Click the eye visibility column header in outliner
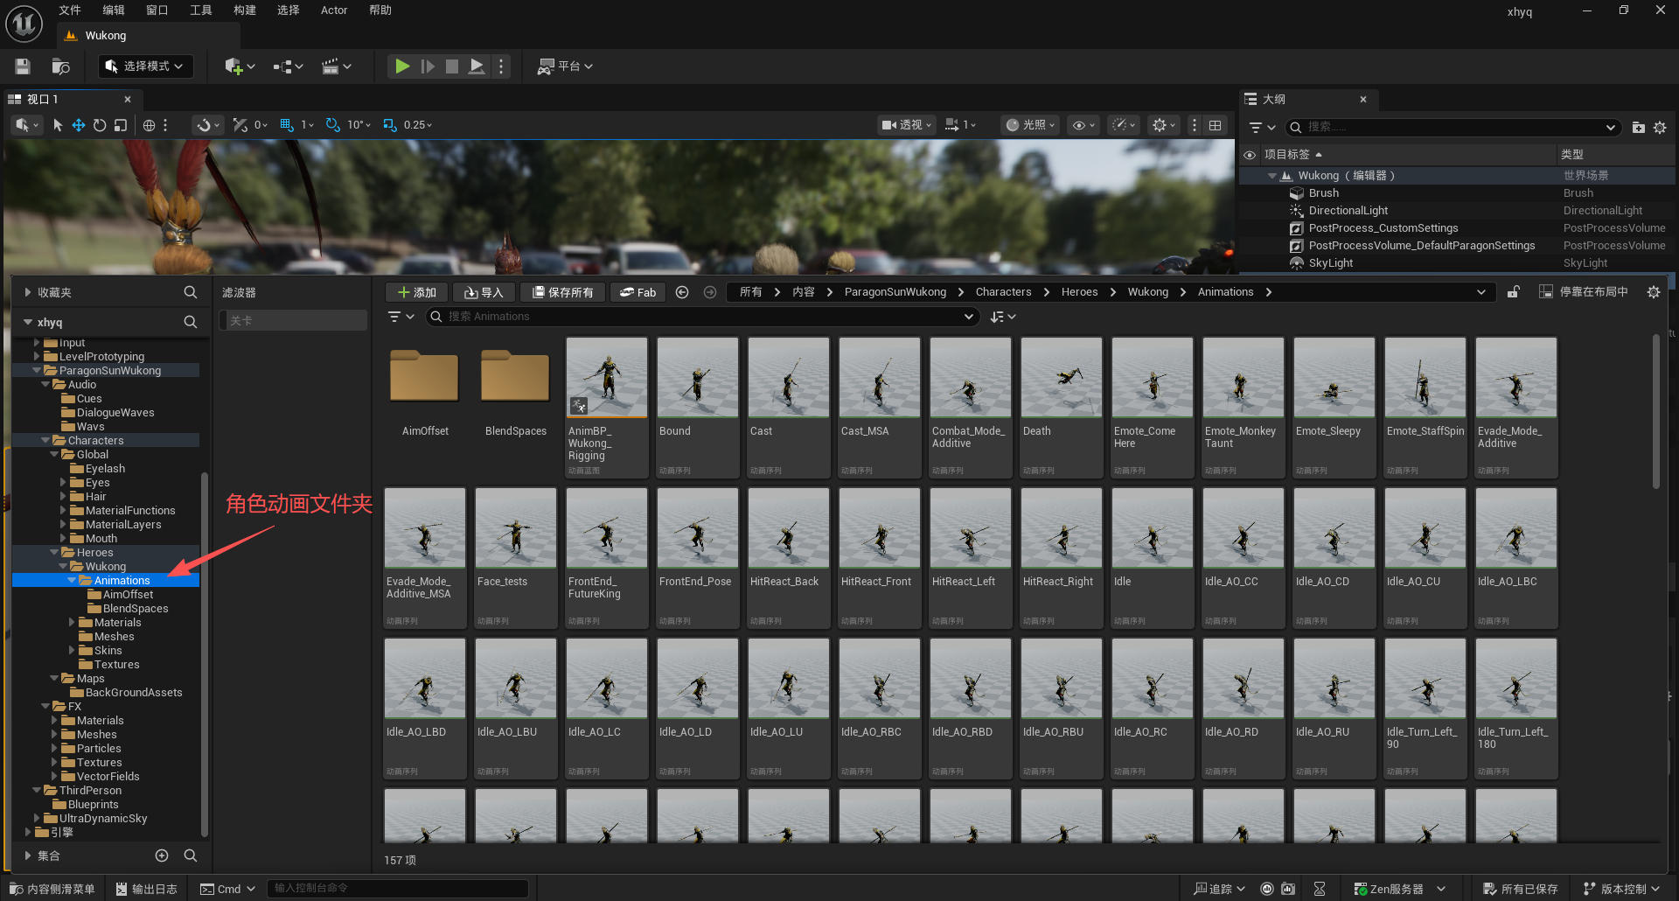1679x901 pixels. click(1250, 155)
